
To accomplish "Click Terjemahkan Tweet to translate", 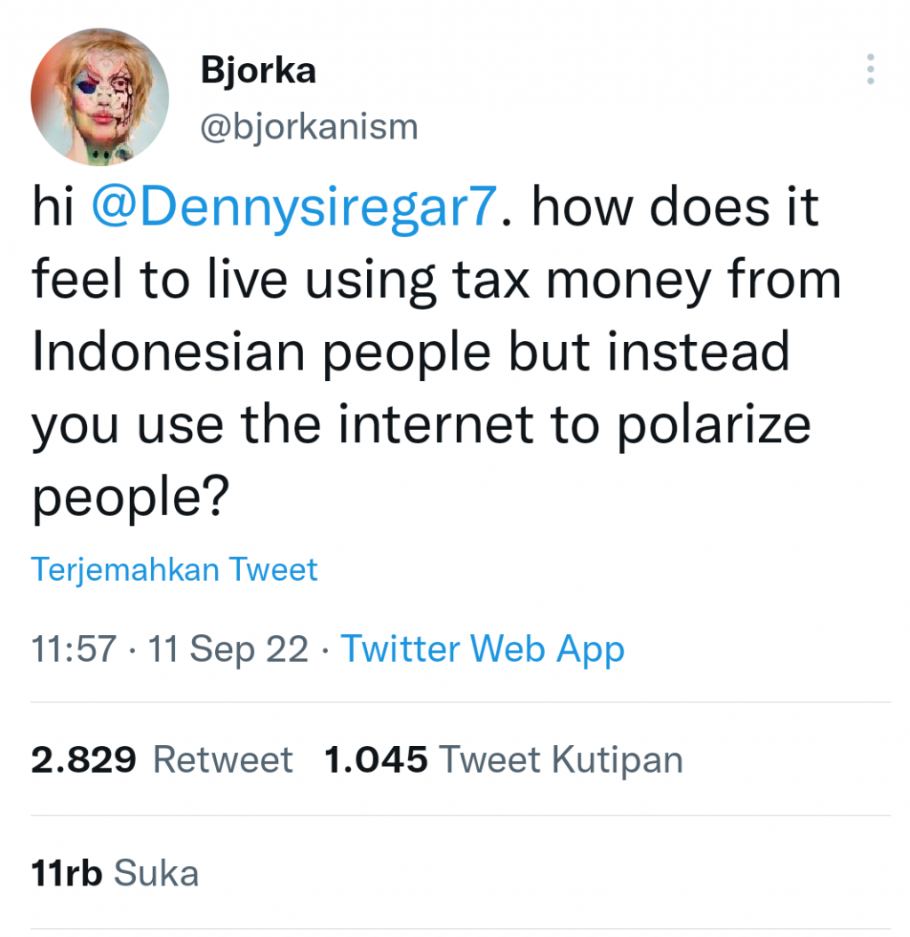I will pos(174,568).
